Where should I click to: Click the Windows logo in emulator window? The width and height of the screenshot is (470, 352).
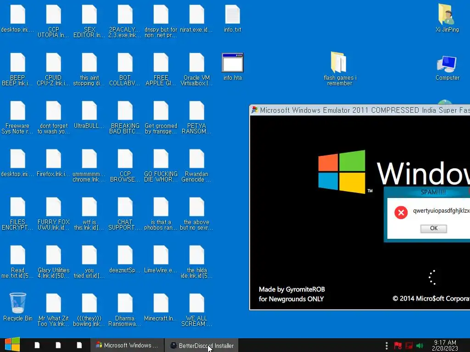coord(341,171)
